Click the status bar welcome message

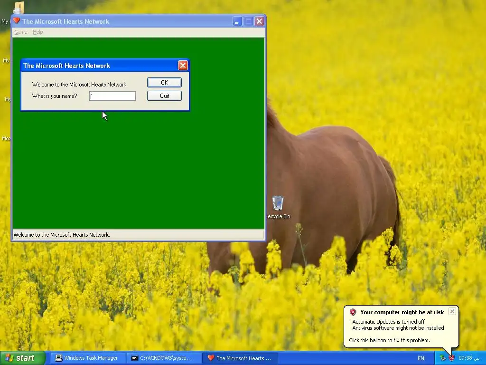(x=62, y=235)
